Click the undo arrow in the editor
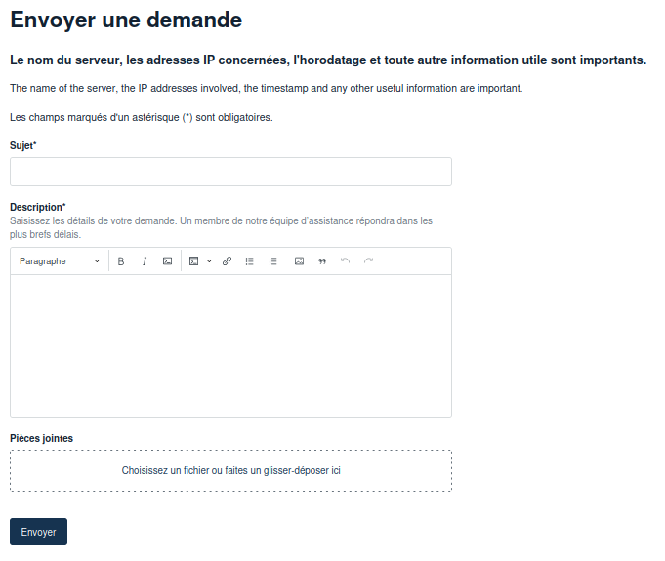Screen dimensions: 665x561 point(345,261)
